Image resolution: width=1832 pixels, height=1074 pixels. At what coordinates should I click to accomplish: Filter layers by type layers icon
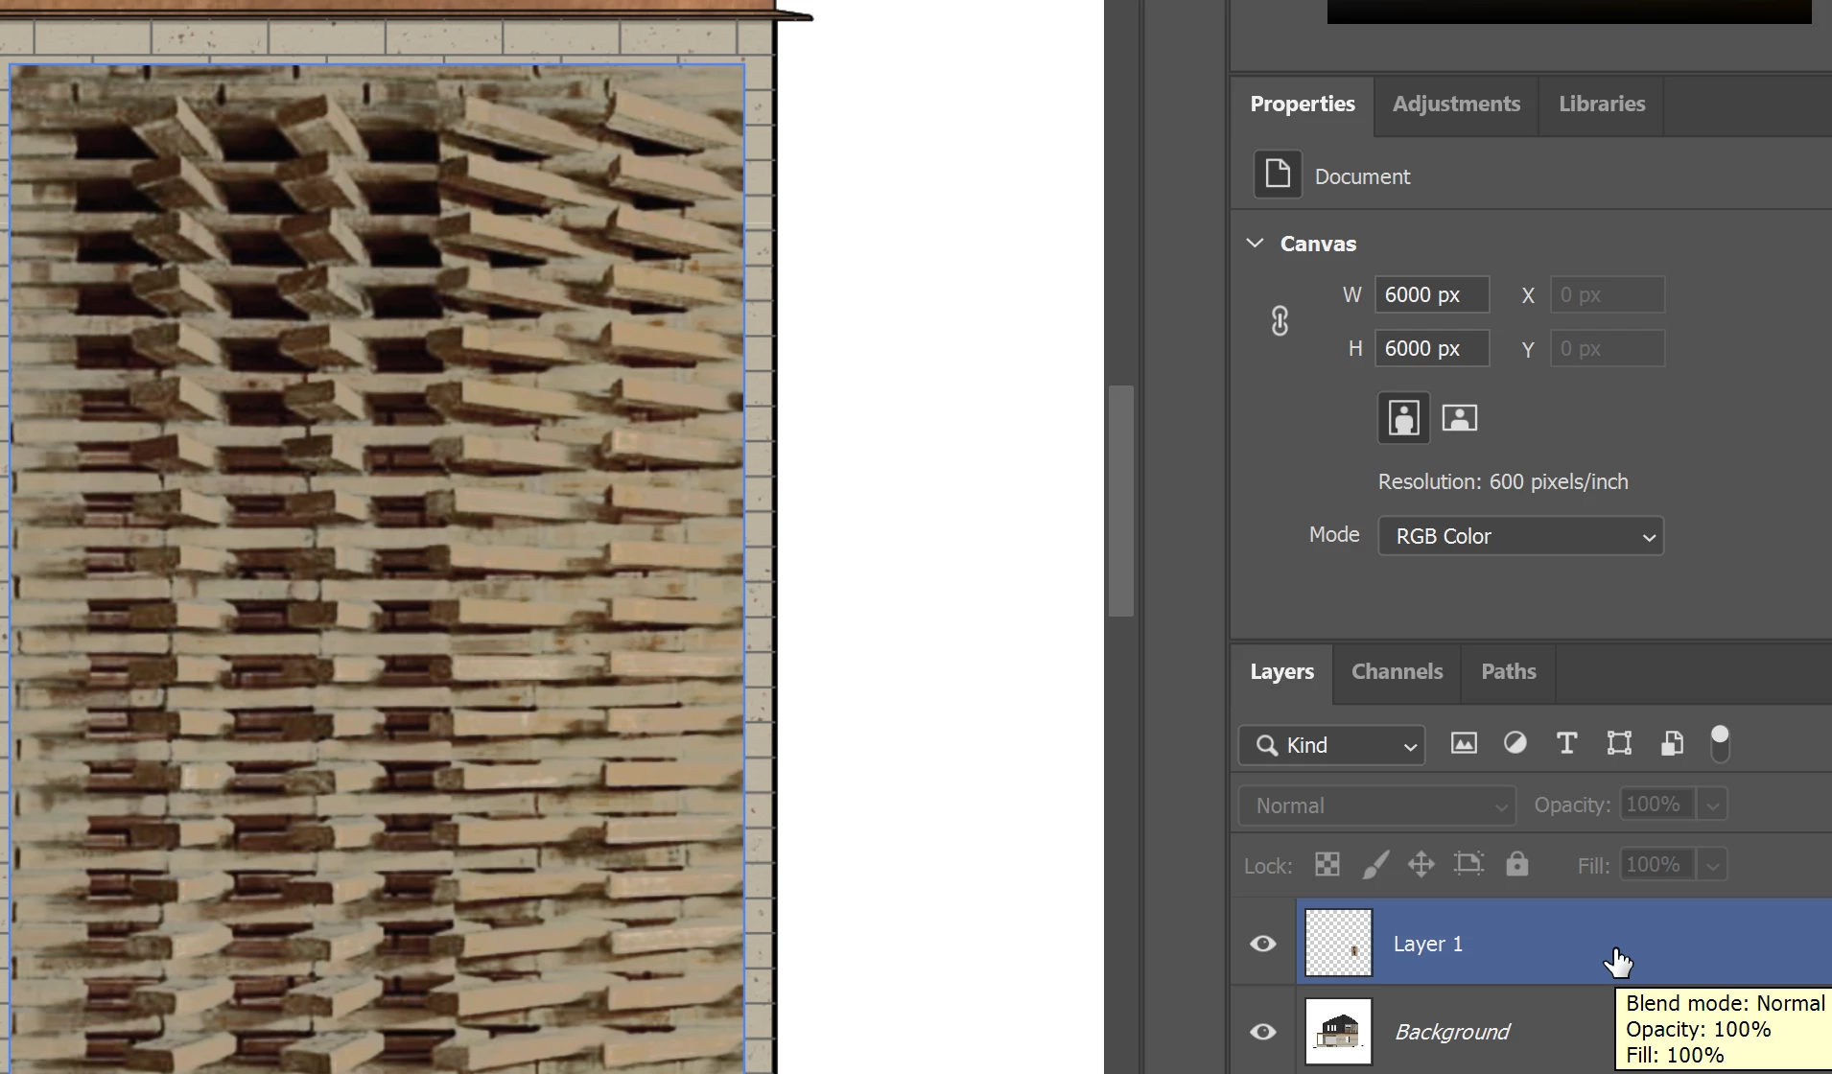[1567, 743]
